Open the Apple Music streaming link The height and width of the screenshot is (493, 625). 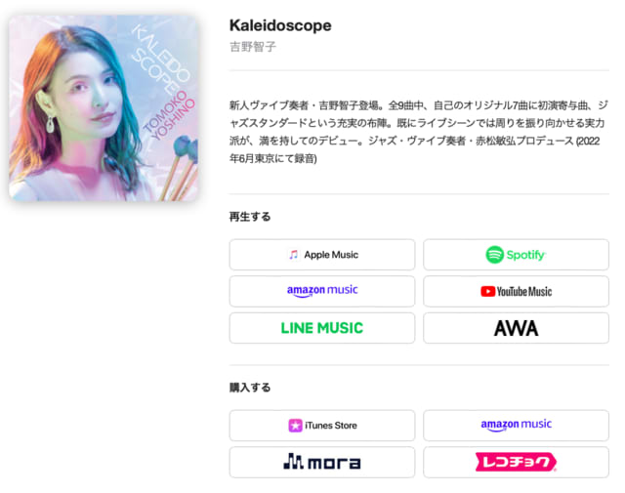[x=322, y=255]
